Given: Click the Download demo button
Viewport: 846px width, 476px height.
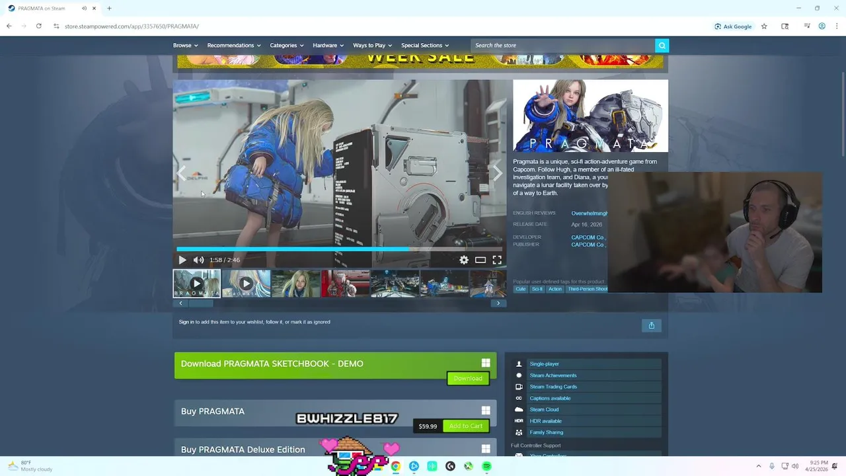Looking at the screenshot, I should (468, 378).
